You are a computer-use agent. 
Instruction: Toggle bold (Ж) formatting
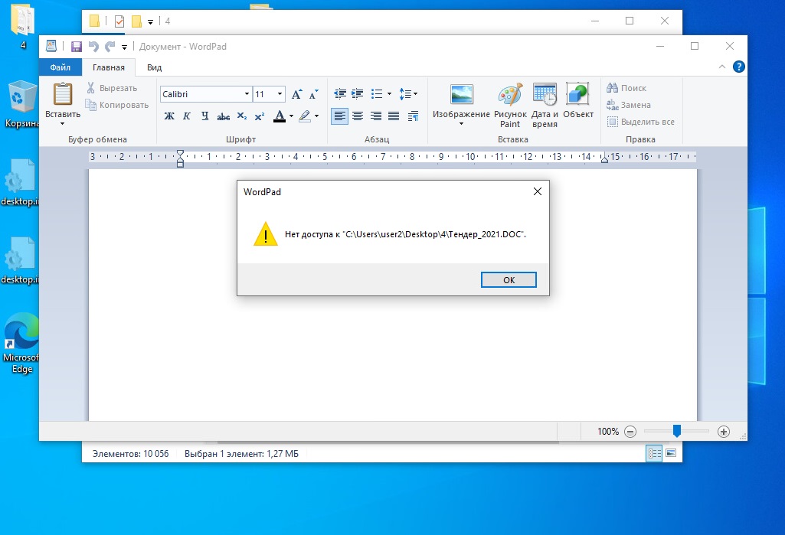point(169,116)
